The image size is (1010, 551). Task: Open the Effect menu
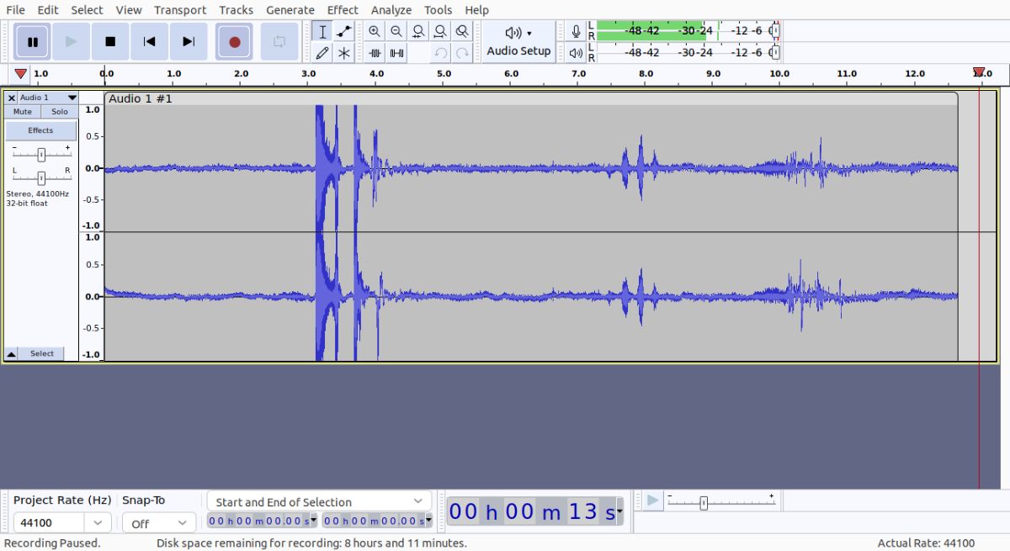click(343, 10)
